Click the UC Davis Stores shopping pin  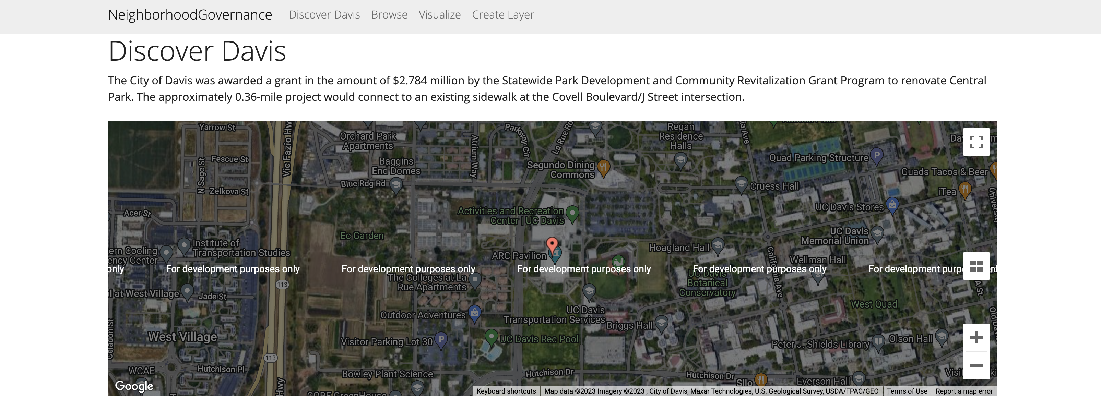point(892,205)
